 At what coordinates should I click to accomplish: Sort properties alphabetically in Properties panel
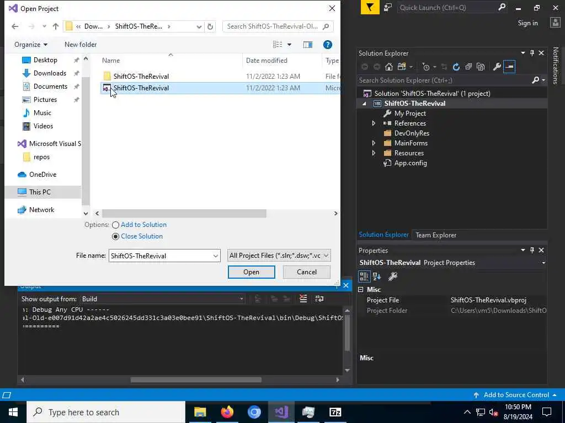[x=377, y=276]
